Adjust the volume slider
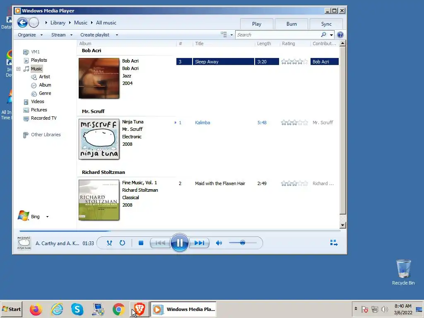Screen dimensions: 424x318 pos(242,243)
